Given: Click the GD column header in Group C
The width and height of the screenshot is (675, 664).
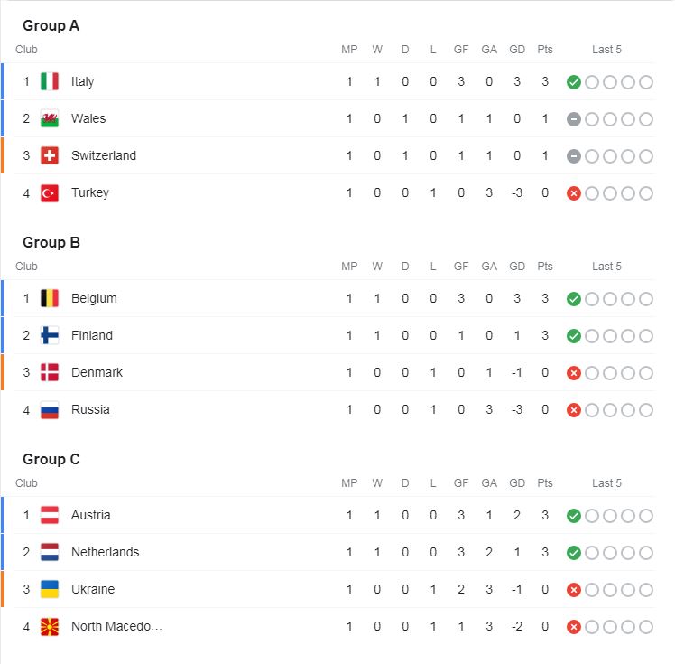Looking at the screenshot, I should coord(516,483).
